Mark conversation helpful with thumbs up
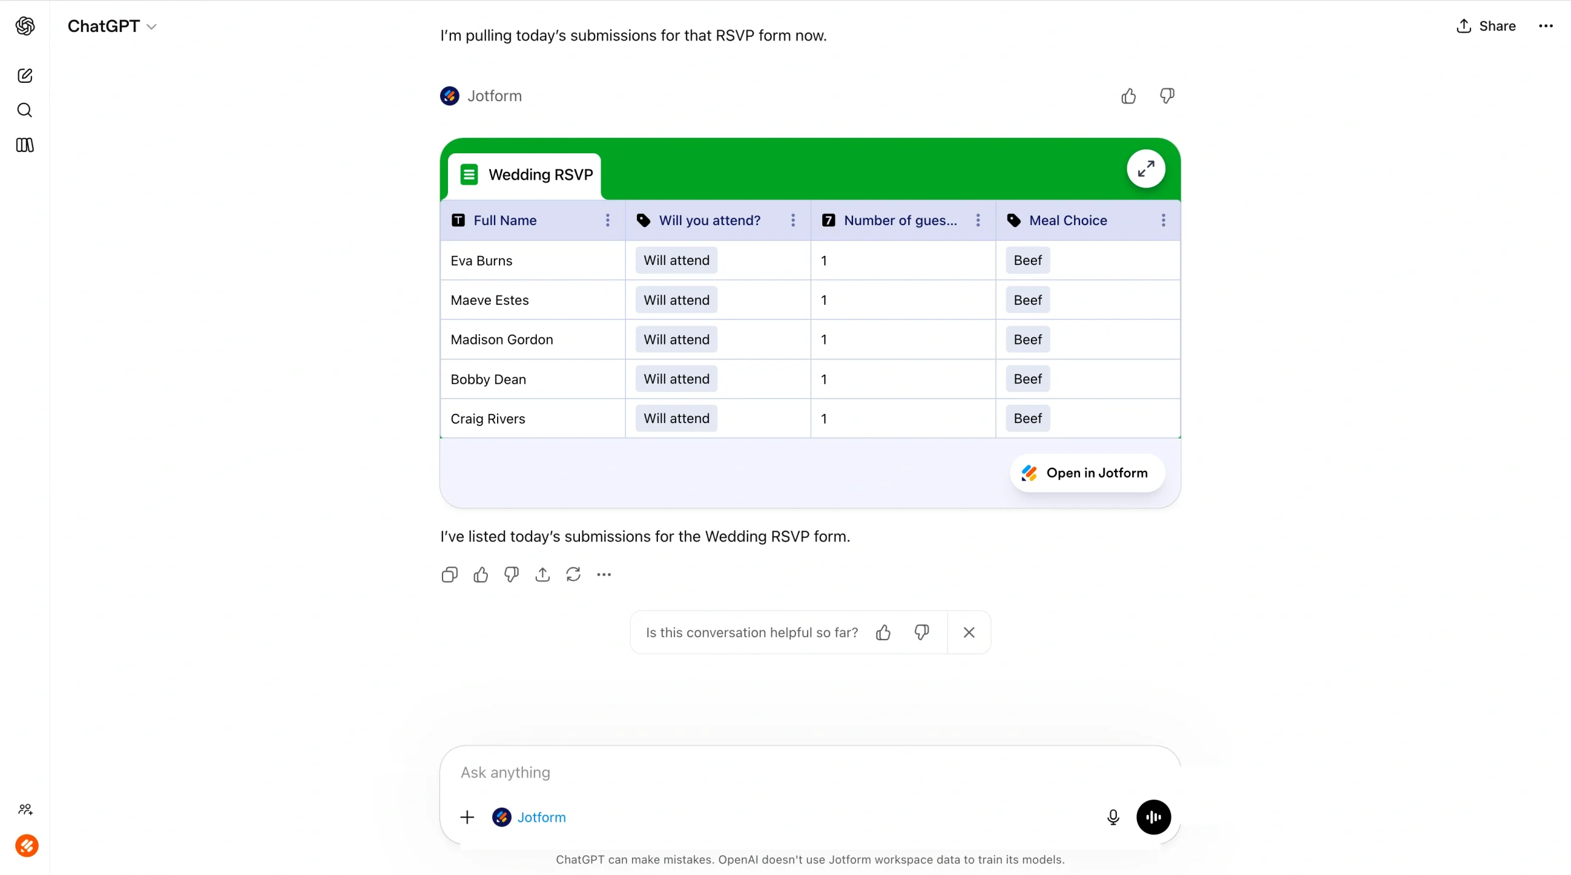This screenshot has height=875, width=1571. pos(883,632)
